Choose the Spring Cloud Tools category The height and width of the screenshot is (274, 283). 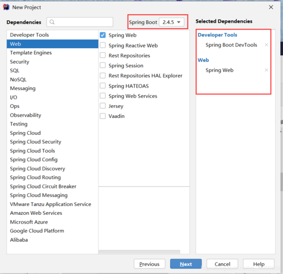click(53, 151)
